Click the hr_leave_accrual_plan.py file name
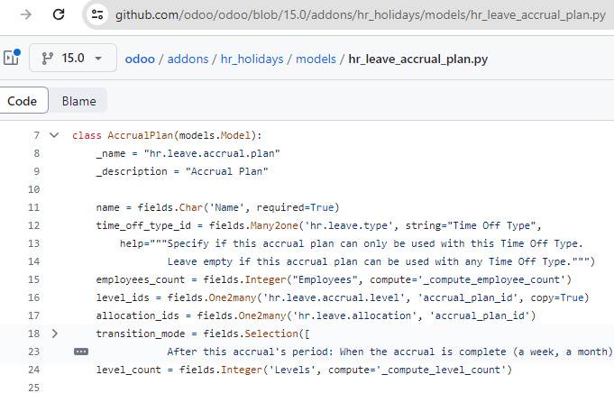 point(417,59)
